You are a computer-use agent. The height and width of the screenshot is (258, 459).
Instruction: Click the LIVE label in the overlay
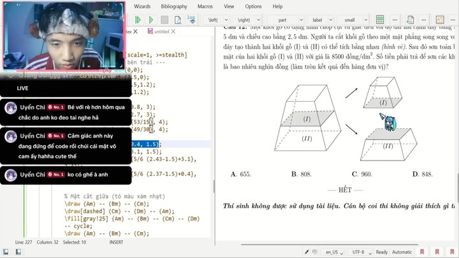[x=22, y=88]
